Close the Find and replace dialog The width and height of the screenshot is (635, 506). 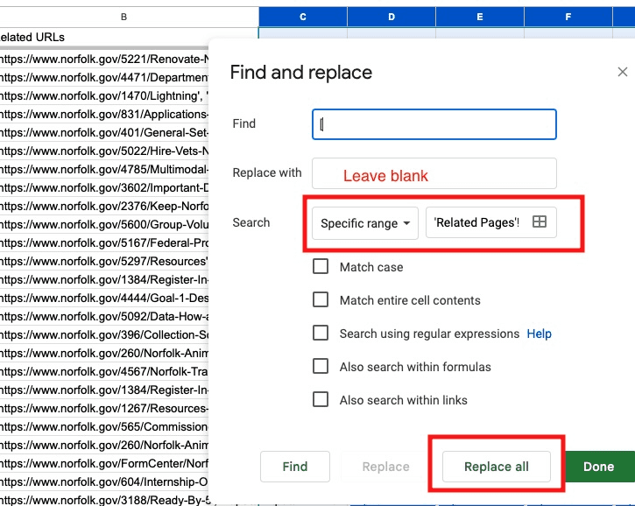623,72
